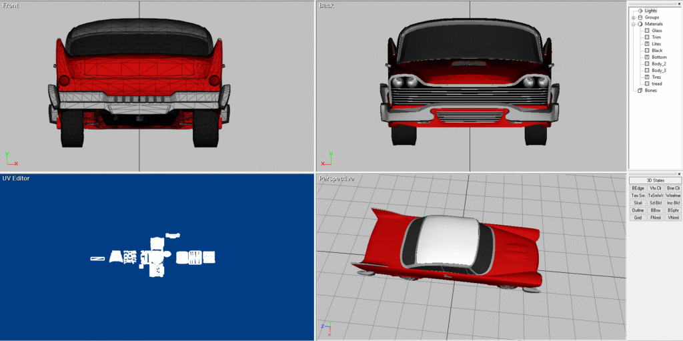Select the Trim material entry
The height and width of the screenshot is (341, 683).
click(656, 37)
